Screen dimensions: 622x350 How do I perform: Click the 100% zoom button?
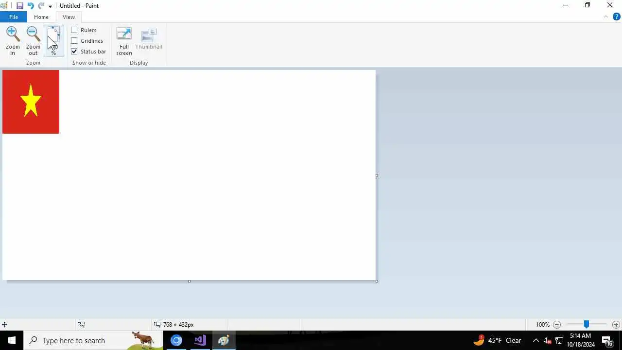(53, 41)
